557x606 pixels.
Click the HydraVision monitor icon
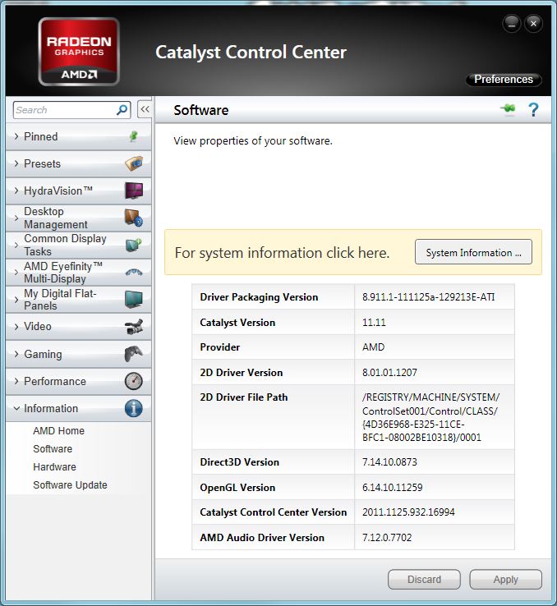coord(134,191)
